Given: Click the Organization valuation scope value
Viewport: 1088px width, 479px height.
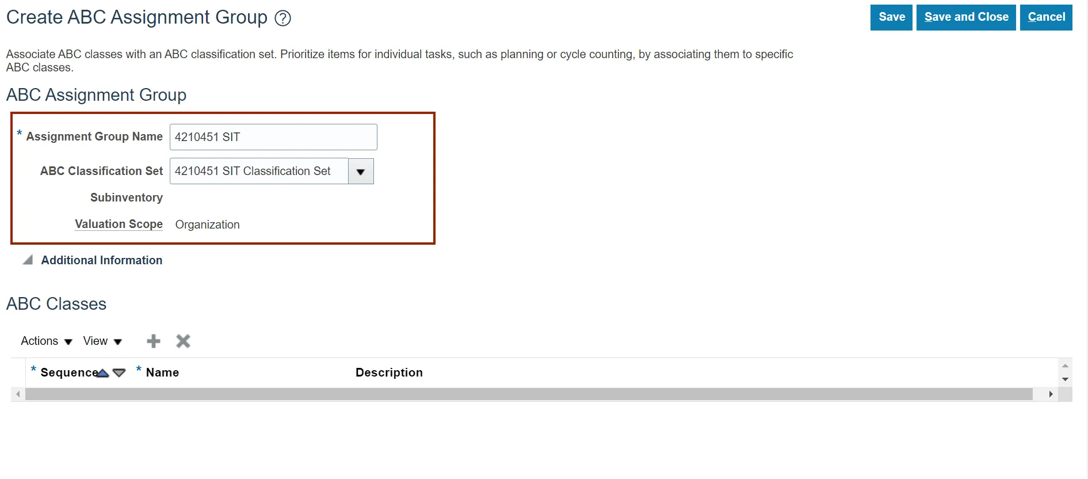Looking at the screenshot, I should (207, 225).
